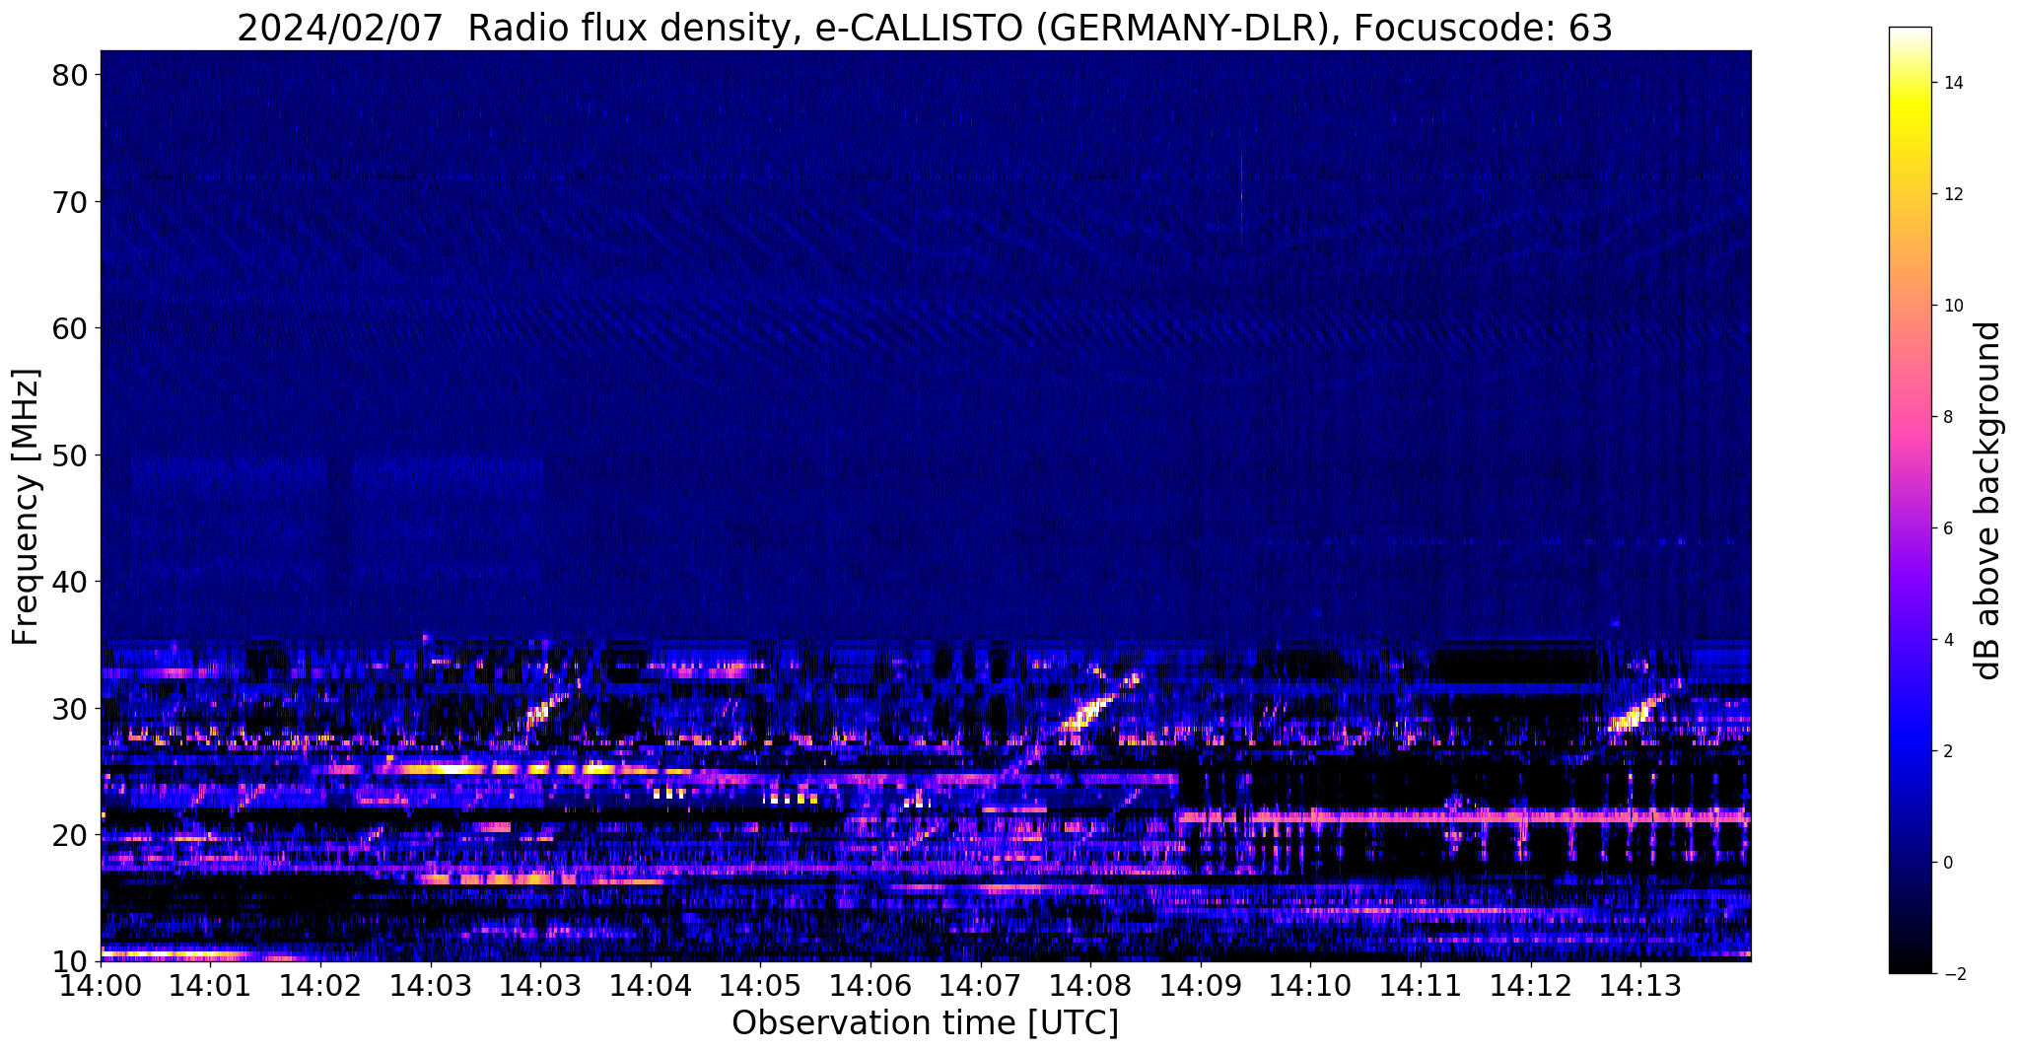Screen dimensions: 2018x1052
Task: Pick the colorbar tick labeled 0
Action: 1947,863
